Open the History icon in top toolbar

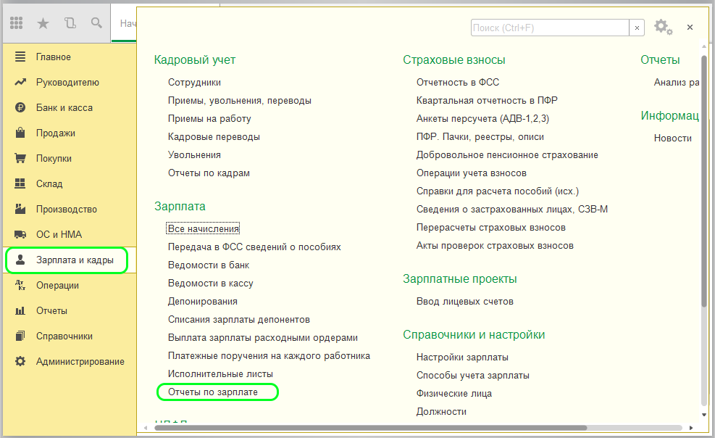[70, 23]
